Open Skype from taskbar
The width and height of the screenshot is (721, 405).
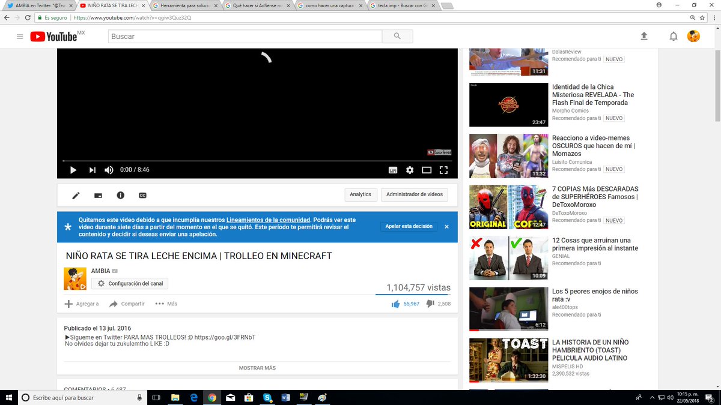(x=267, y=397)
